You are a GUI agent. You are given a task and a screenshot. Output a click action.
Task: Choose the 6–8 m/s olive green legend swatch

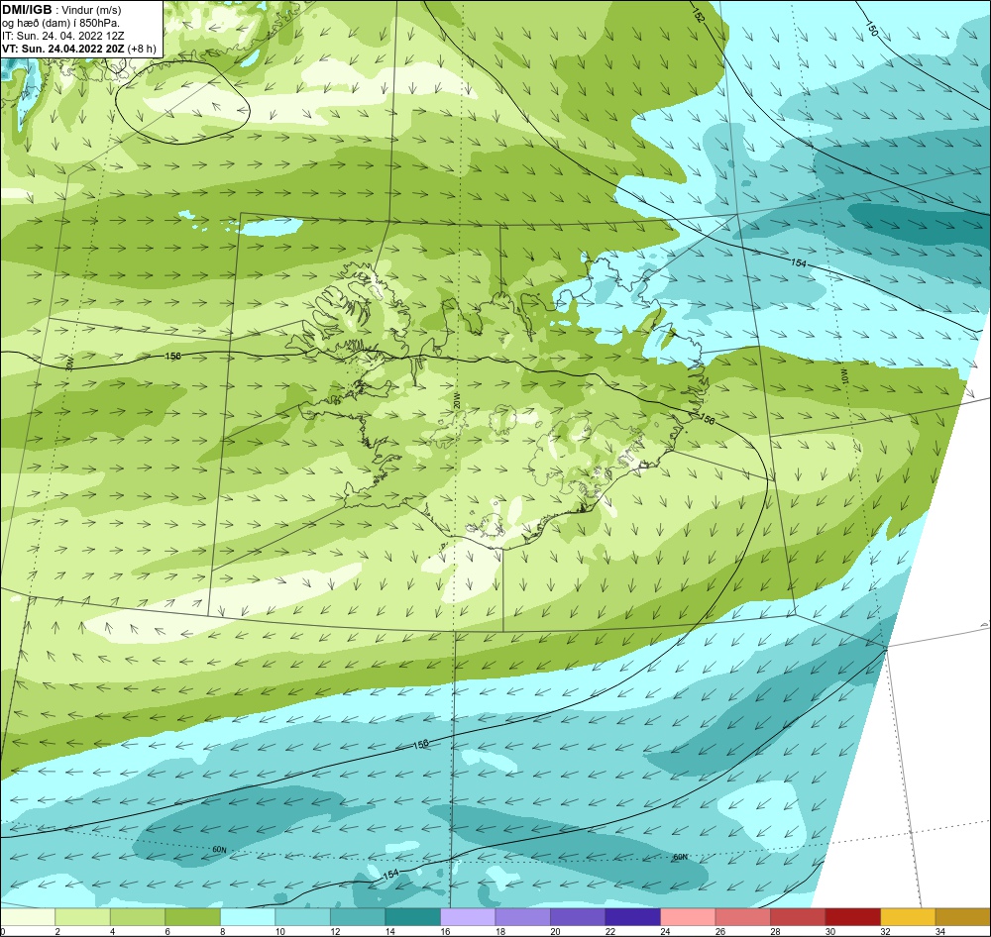coord(193,917)
